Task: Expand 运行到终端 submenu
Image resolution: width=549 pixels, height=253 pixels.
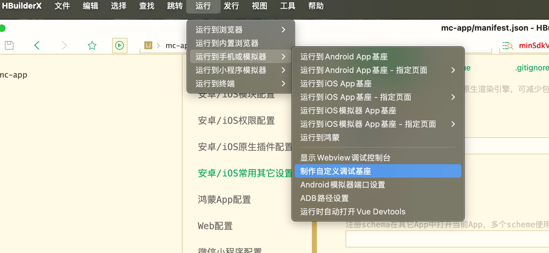Action: point(240,84)
